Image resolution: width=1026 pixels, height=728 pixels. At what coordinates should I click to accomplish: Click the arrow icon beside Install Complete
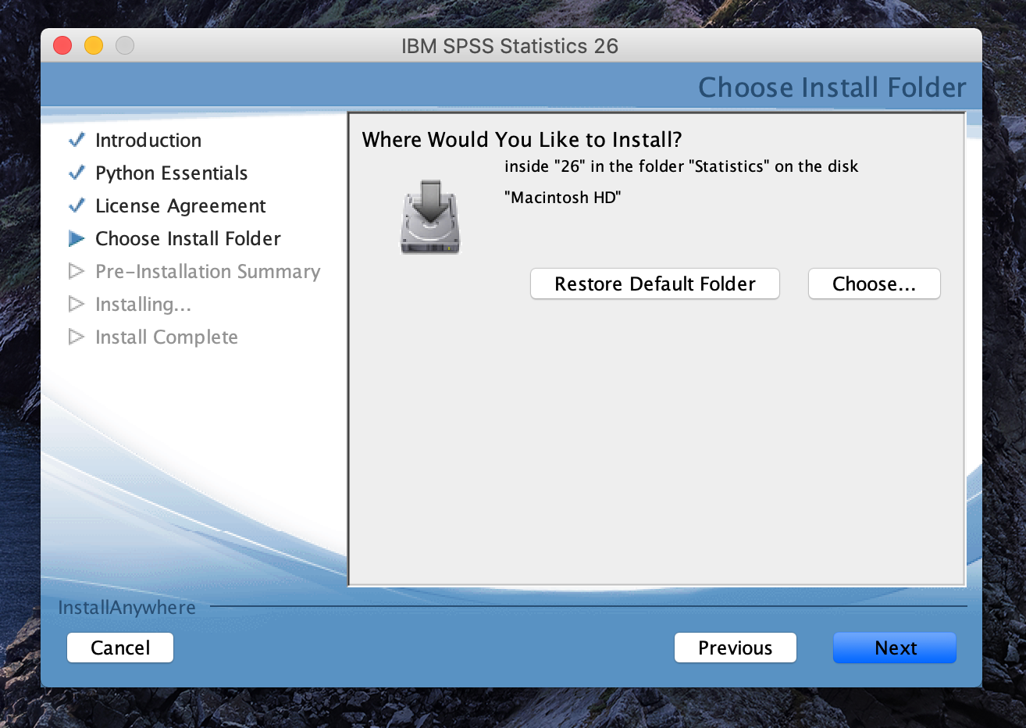click(77, 337)
